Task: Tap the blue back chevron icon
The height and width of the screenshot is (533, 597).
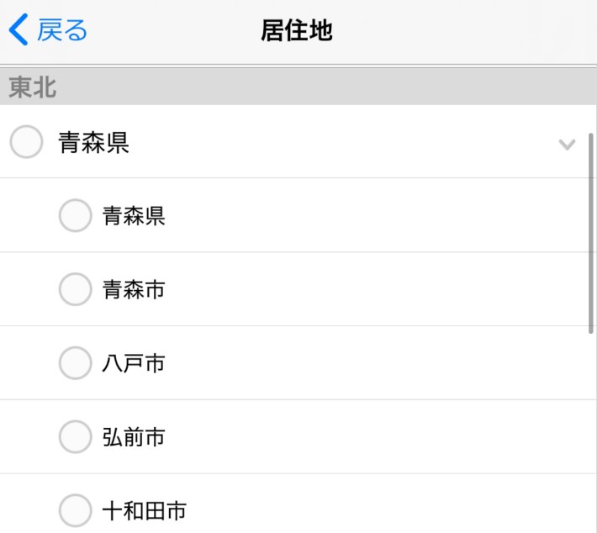Action: (18, 30)
